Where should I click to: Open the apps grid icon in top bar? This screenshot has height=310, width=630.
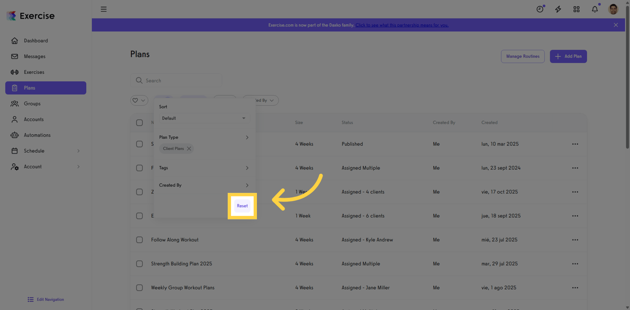tap(576, 9)
